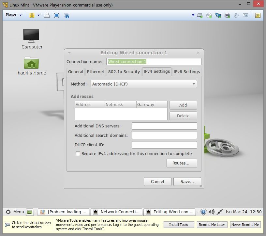The height and width of the screenshot is (236, 266).
Task: Send Ctrl+Alt+Del to the VM
Action: point(47,15)
